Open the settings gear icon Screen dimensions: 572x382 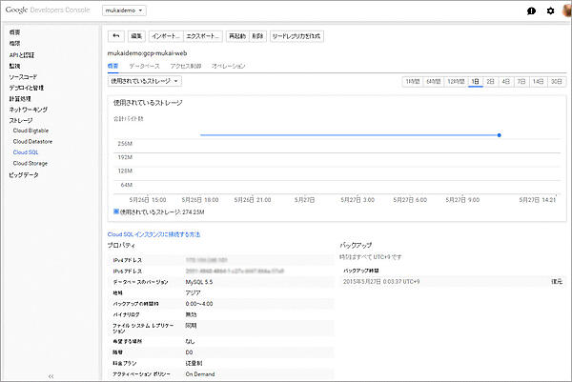549,10
